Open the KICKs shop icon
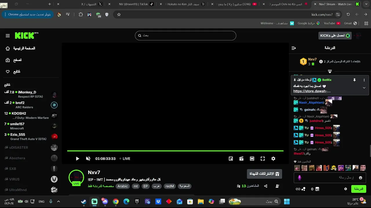 point(317,189)
